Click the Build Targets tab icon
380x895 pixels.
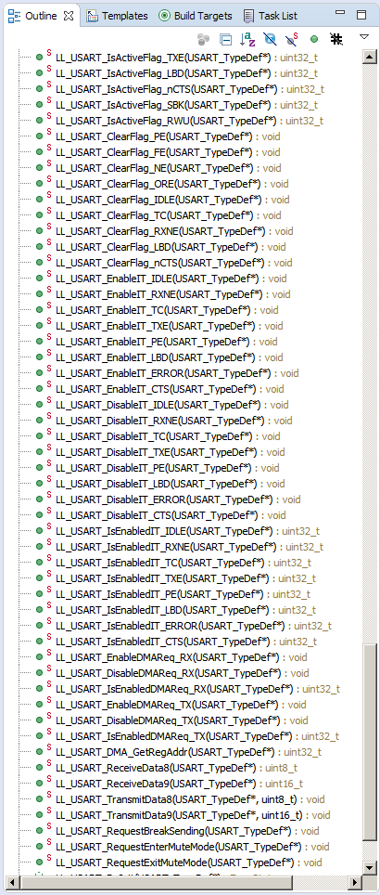(x=164, y=16)
